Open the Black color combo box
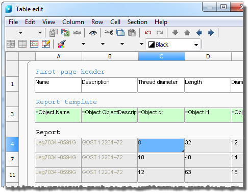This screenshot has height=193, width=248. [x=173, y=45]
